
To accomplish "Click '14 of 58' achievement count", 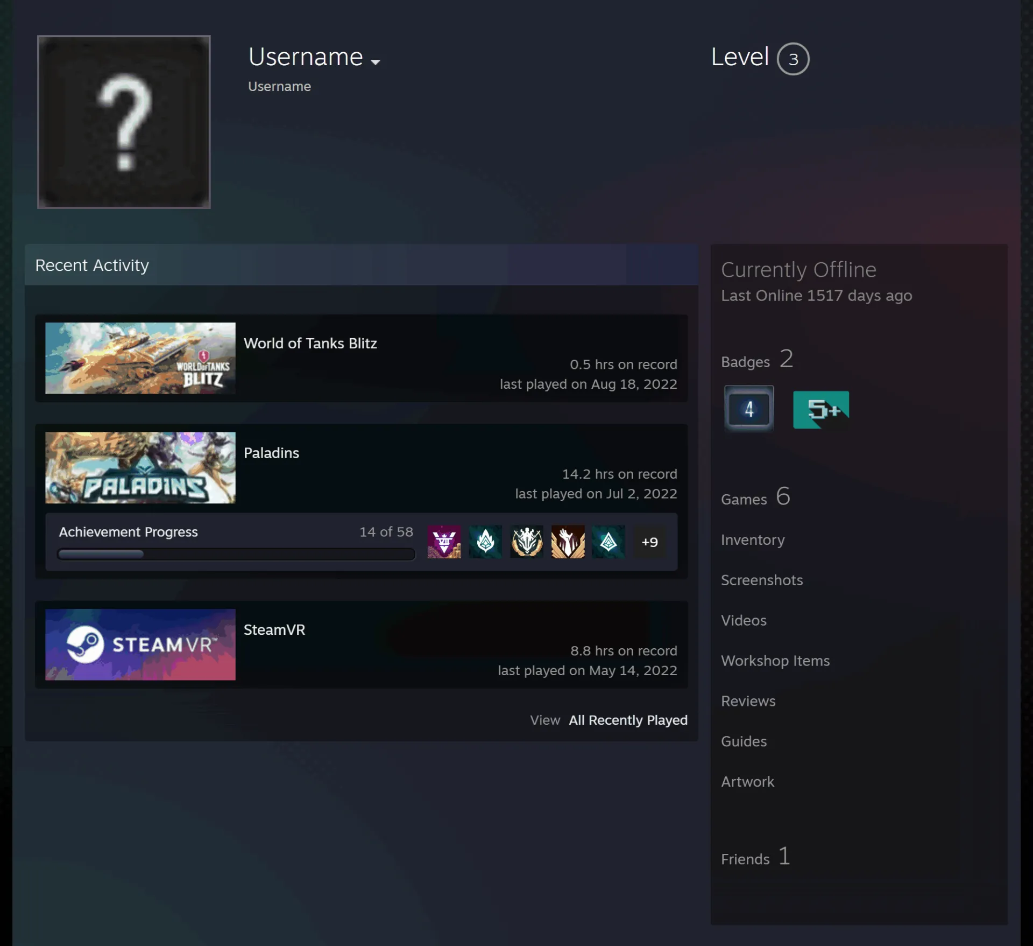I will (386, 532).
